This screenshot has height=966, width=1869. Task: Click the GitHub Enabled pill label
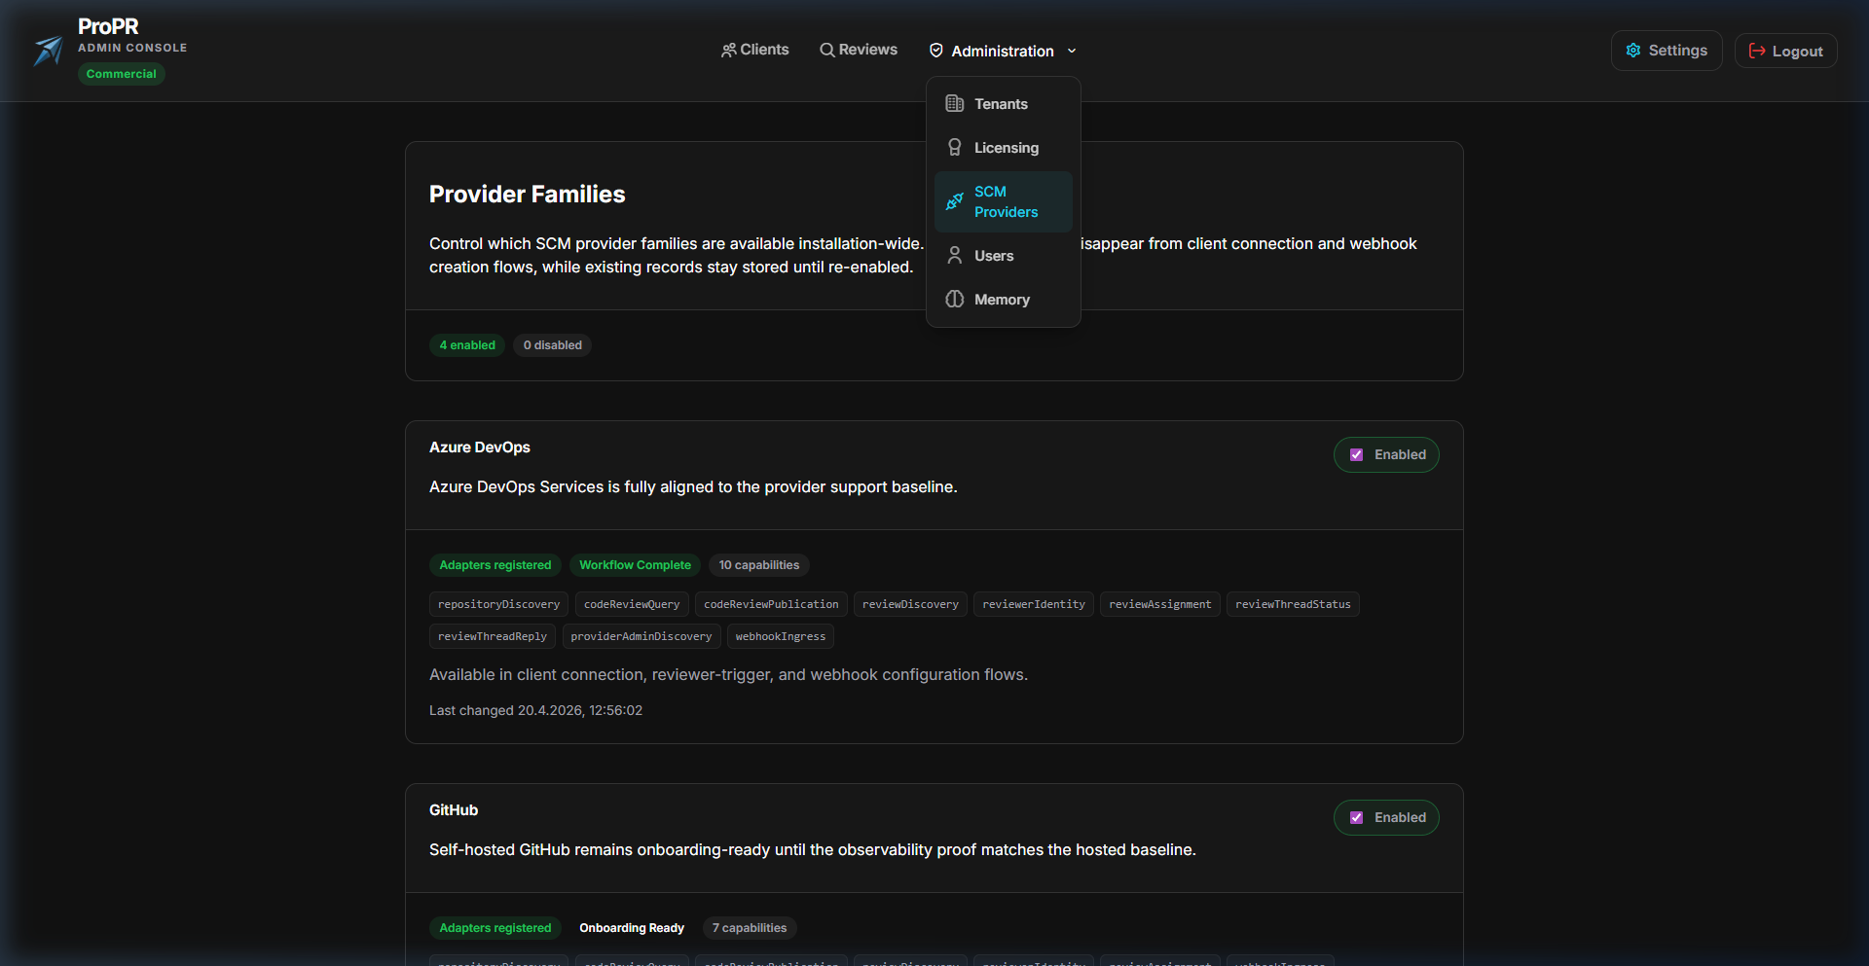pos(1400,817)
